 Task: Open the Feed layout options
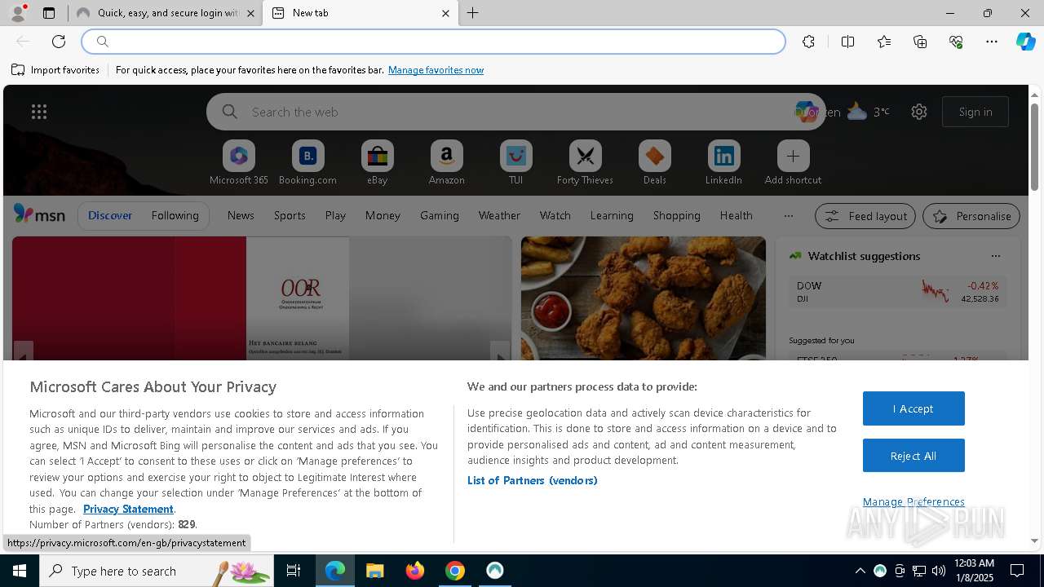[x=865, y=216]
